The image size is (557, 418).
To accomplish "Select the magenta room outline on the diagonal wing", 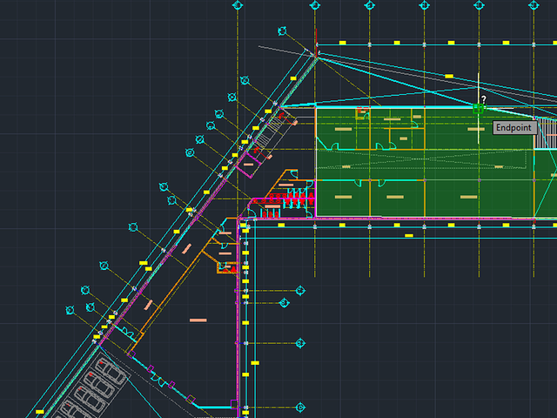I will (248, 165).
